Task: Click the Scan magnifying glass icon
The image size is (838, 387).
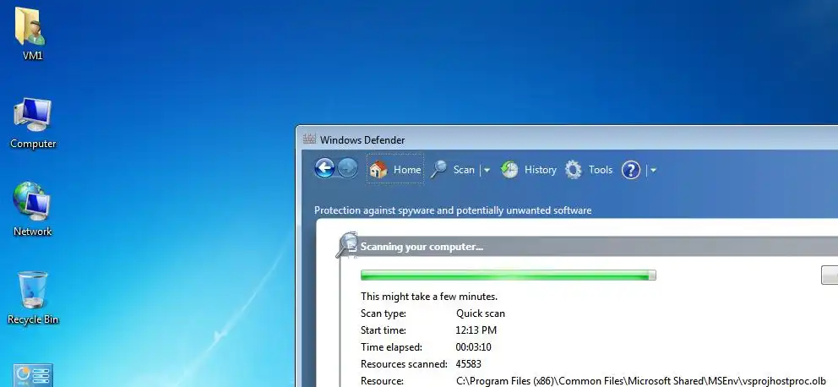Action: tap(438, 170)
